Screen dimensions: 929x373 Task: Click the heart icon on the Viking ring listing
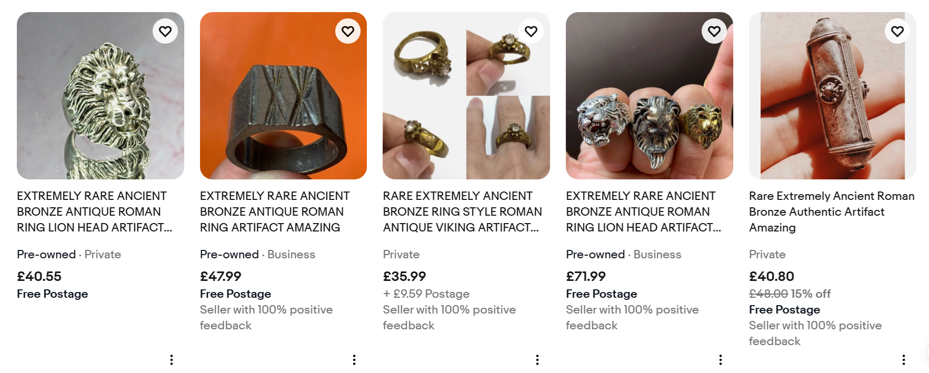coord(531,31)
